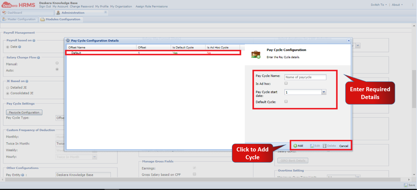Click the Sign Out link
417x190 pixels.
coord(45,6)
